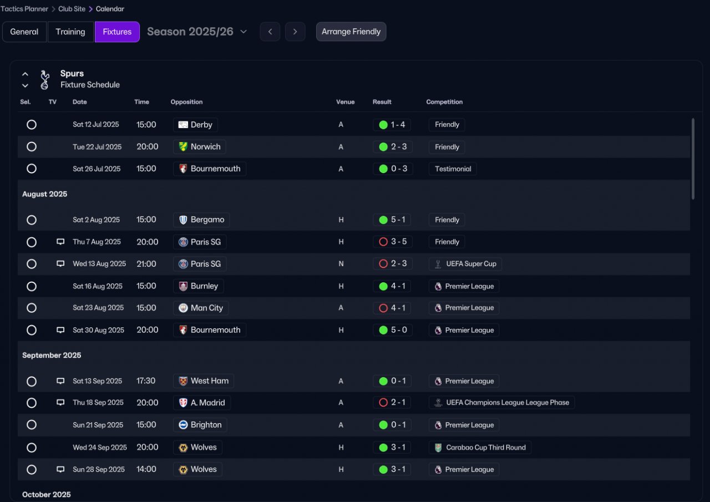Screen dimensions: 710x502
Task: Click the down chevron beside the Spurs crest
Action: (x=25, y=85)
